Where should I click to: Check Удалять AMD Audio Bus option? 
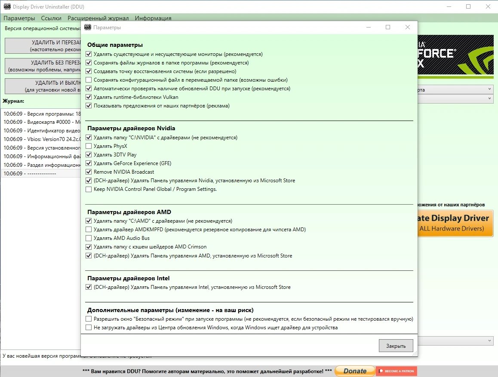point(89,238)
